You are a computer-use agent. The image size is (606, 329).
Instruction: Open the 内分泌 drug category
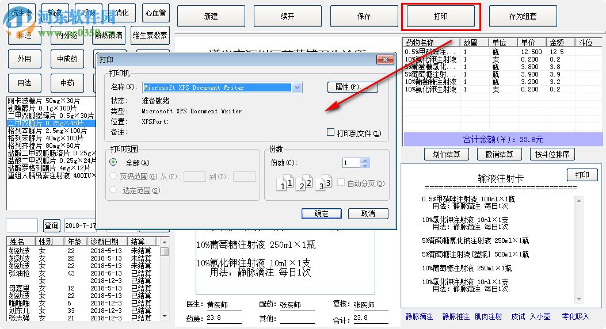[67, 35]
